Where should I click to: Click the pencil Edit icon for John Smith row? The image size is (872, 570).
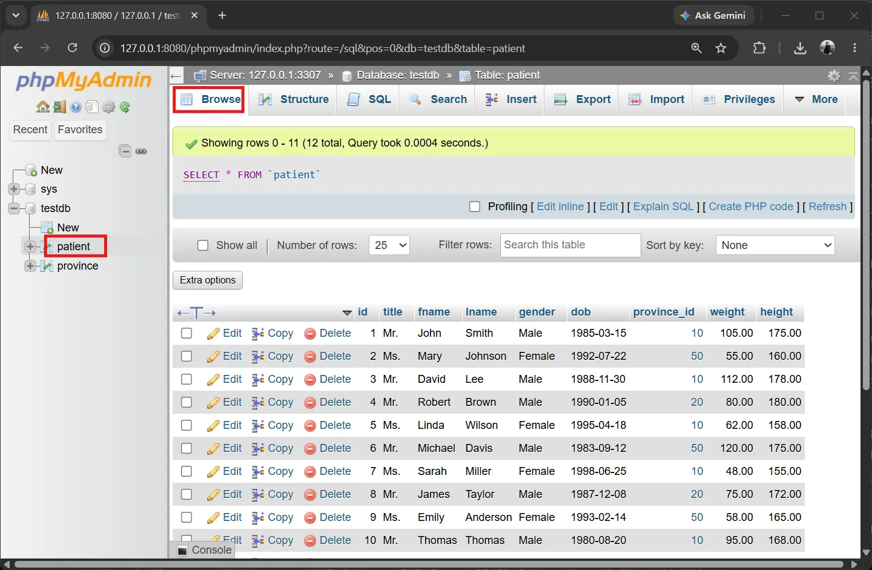coord(213,334)
